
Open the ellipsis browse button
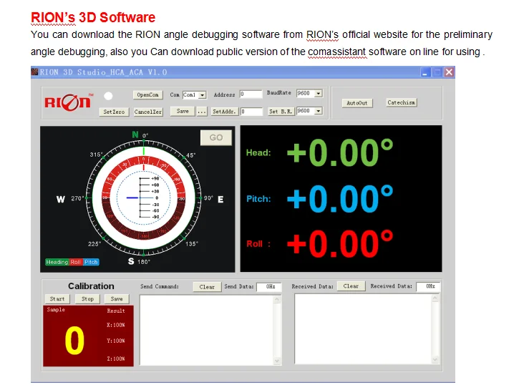click(202, 112)
